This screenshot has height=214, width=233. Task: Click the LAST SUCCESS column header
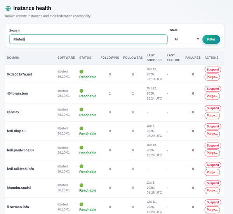[x=154, y=58]
